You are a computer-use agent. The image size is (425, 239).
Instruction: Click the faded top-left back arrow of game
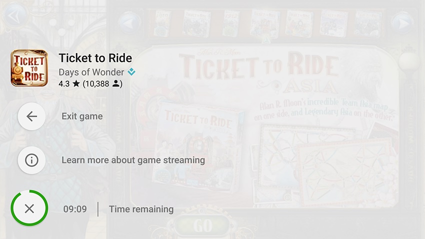point(14,15)
